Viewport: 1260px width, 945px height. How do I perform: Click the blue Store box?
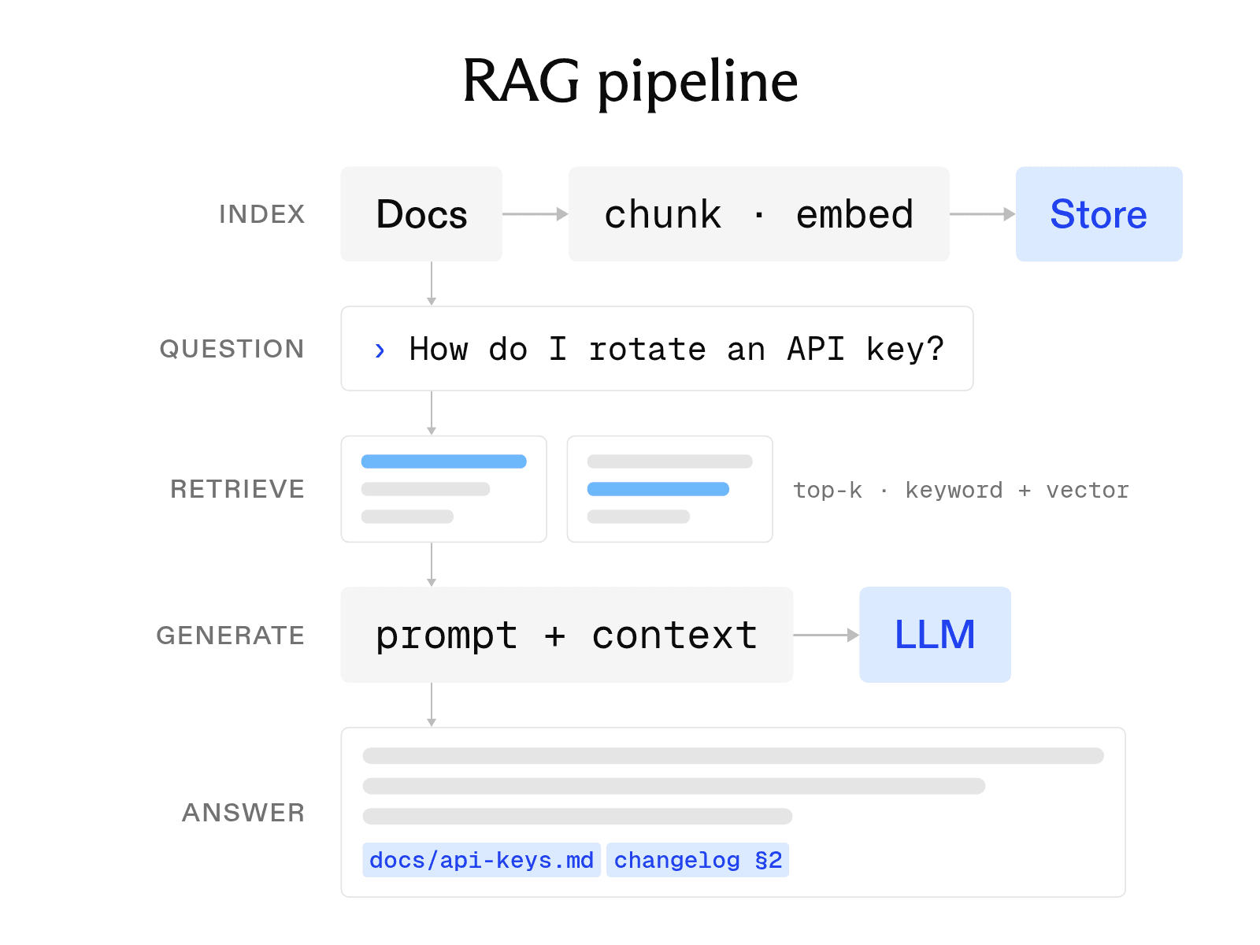click(x=1099, y=213)
